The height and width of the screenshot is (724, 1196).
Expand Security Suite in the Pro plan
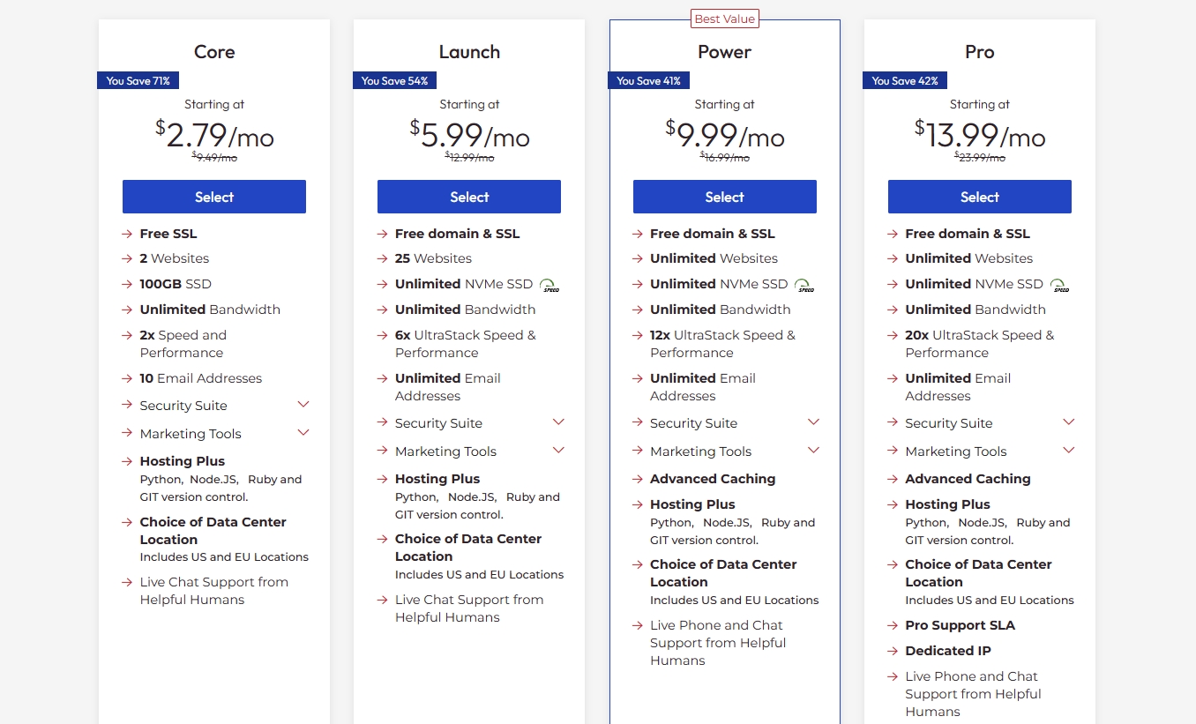click(1069, 422)
